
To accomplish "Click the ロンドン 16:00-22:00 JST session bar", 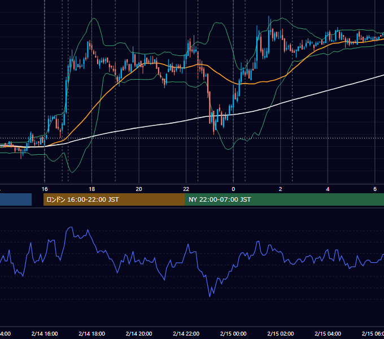I will coord(114,199).
